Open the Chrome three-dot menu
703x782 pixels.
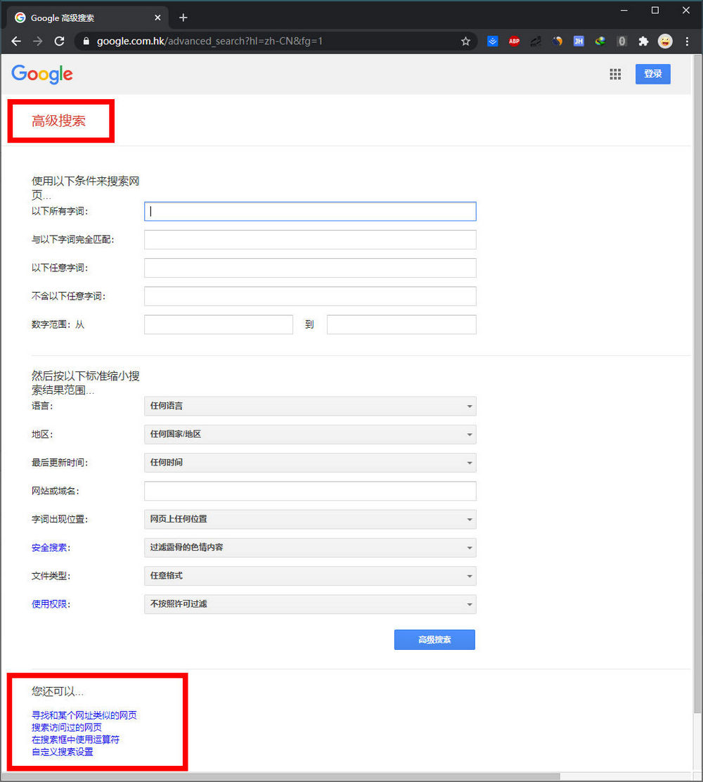click(687, 41)
